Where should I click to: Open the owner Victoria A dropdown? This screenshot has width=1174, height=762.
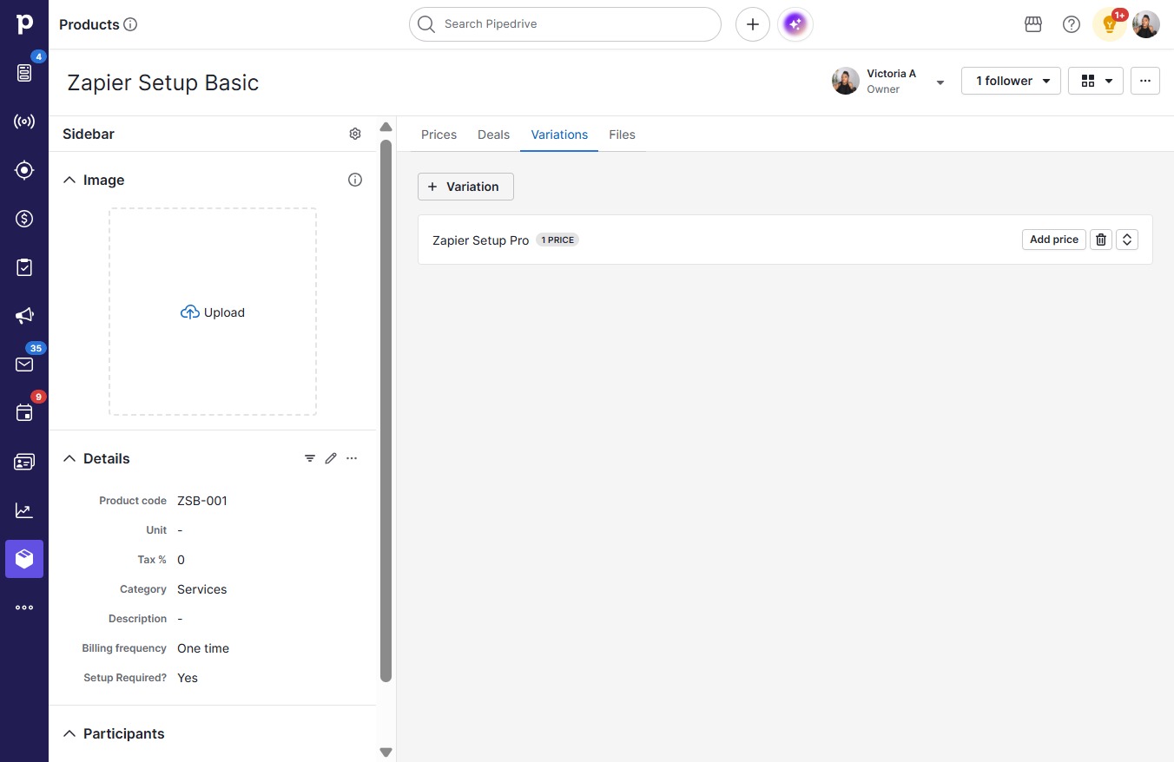tap(940, 82)
